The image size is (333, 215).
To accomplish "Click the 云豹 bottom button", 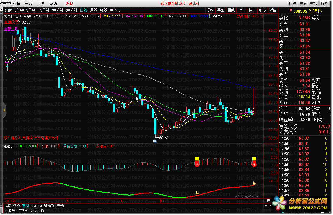I will tap(60, 206).
